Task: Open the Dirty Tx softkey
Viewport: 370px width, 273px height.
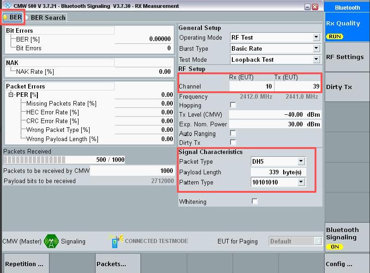Action: (x=347, y=87)
